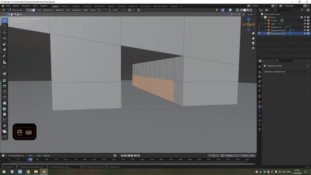Open the outliner filter dropdown
The width and height of the screenshot is (311, 175).
303,10
